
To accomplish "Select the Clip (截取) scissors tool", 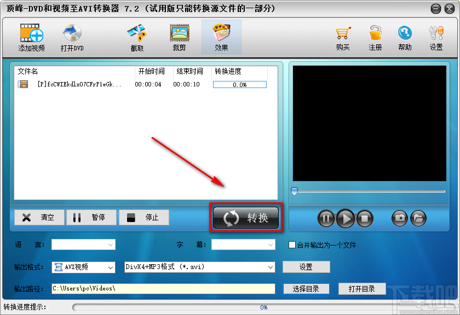I will 137,38.
